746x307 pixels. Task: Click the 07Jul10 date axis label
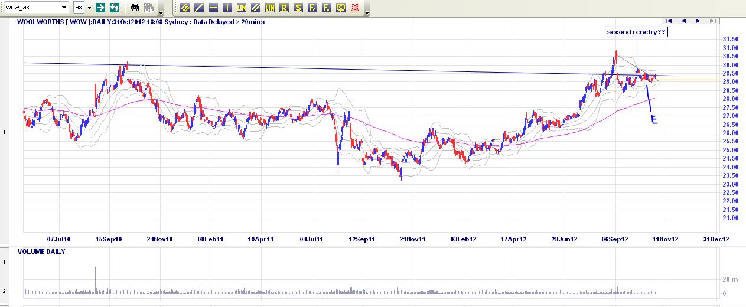[59, 239]
